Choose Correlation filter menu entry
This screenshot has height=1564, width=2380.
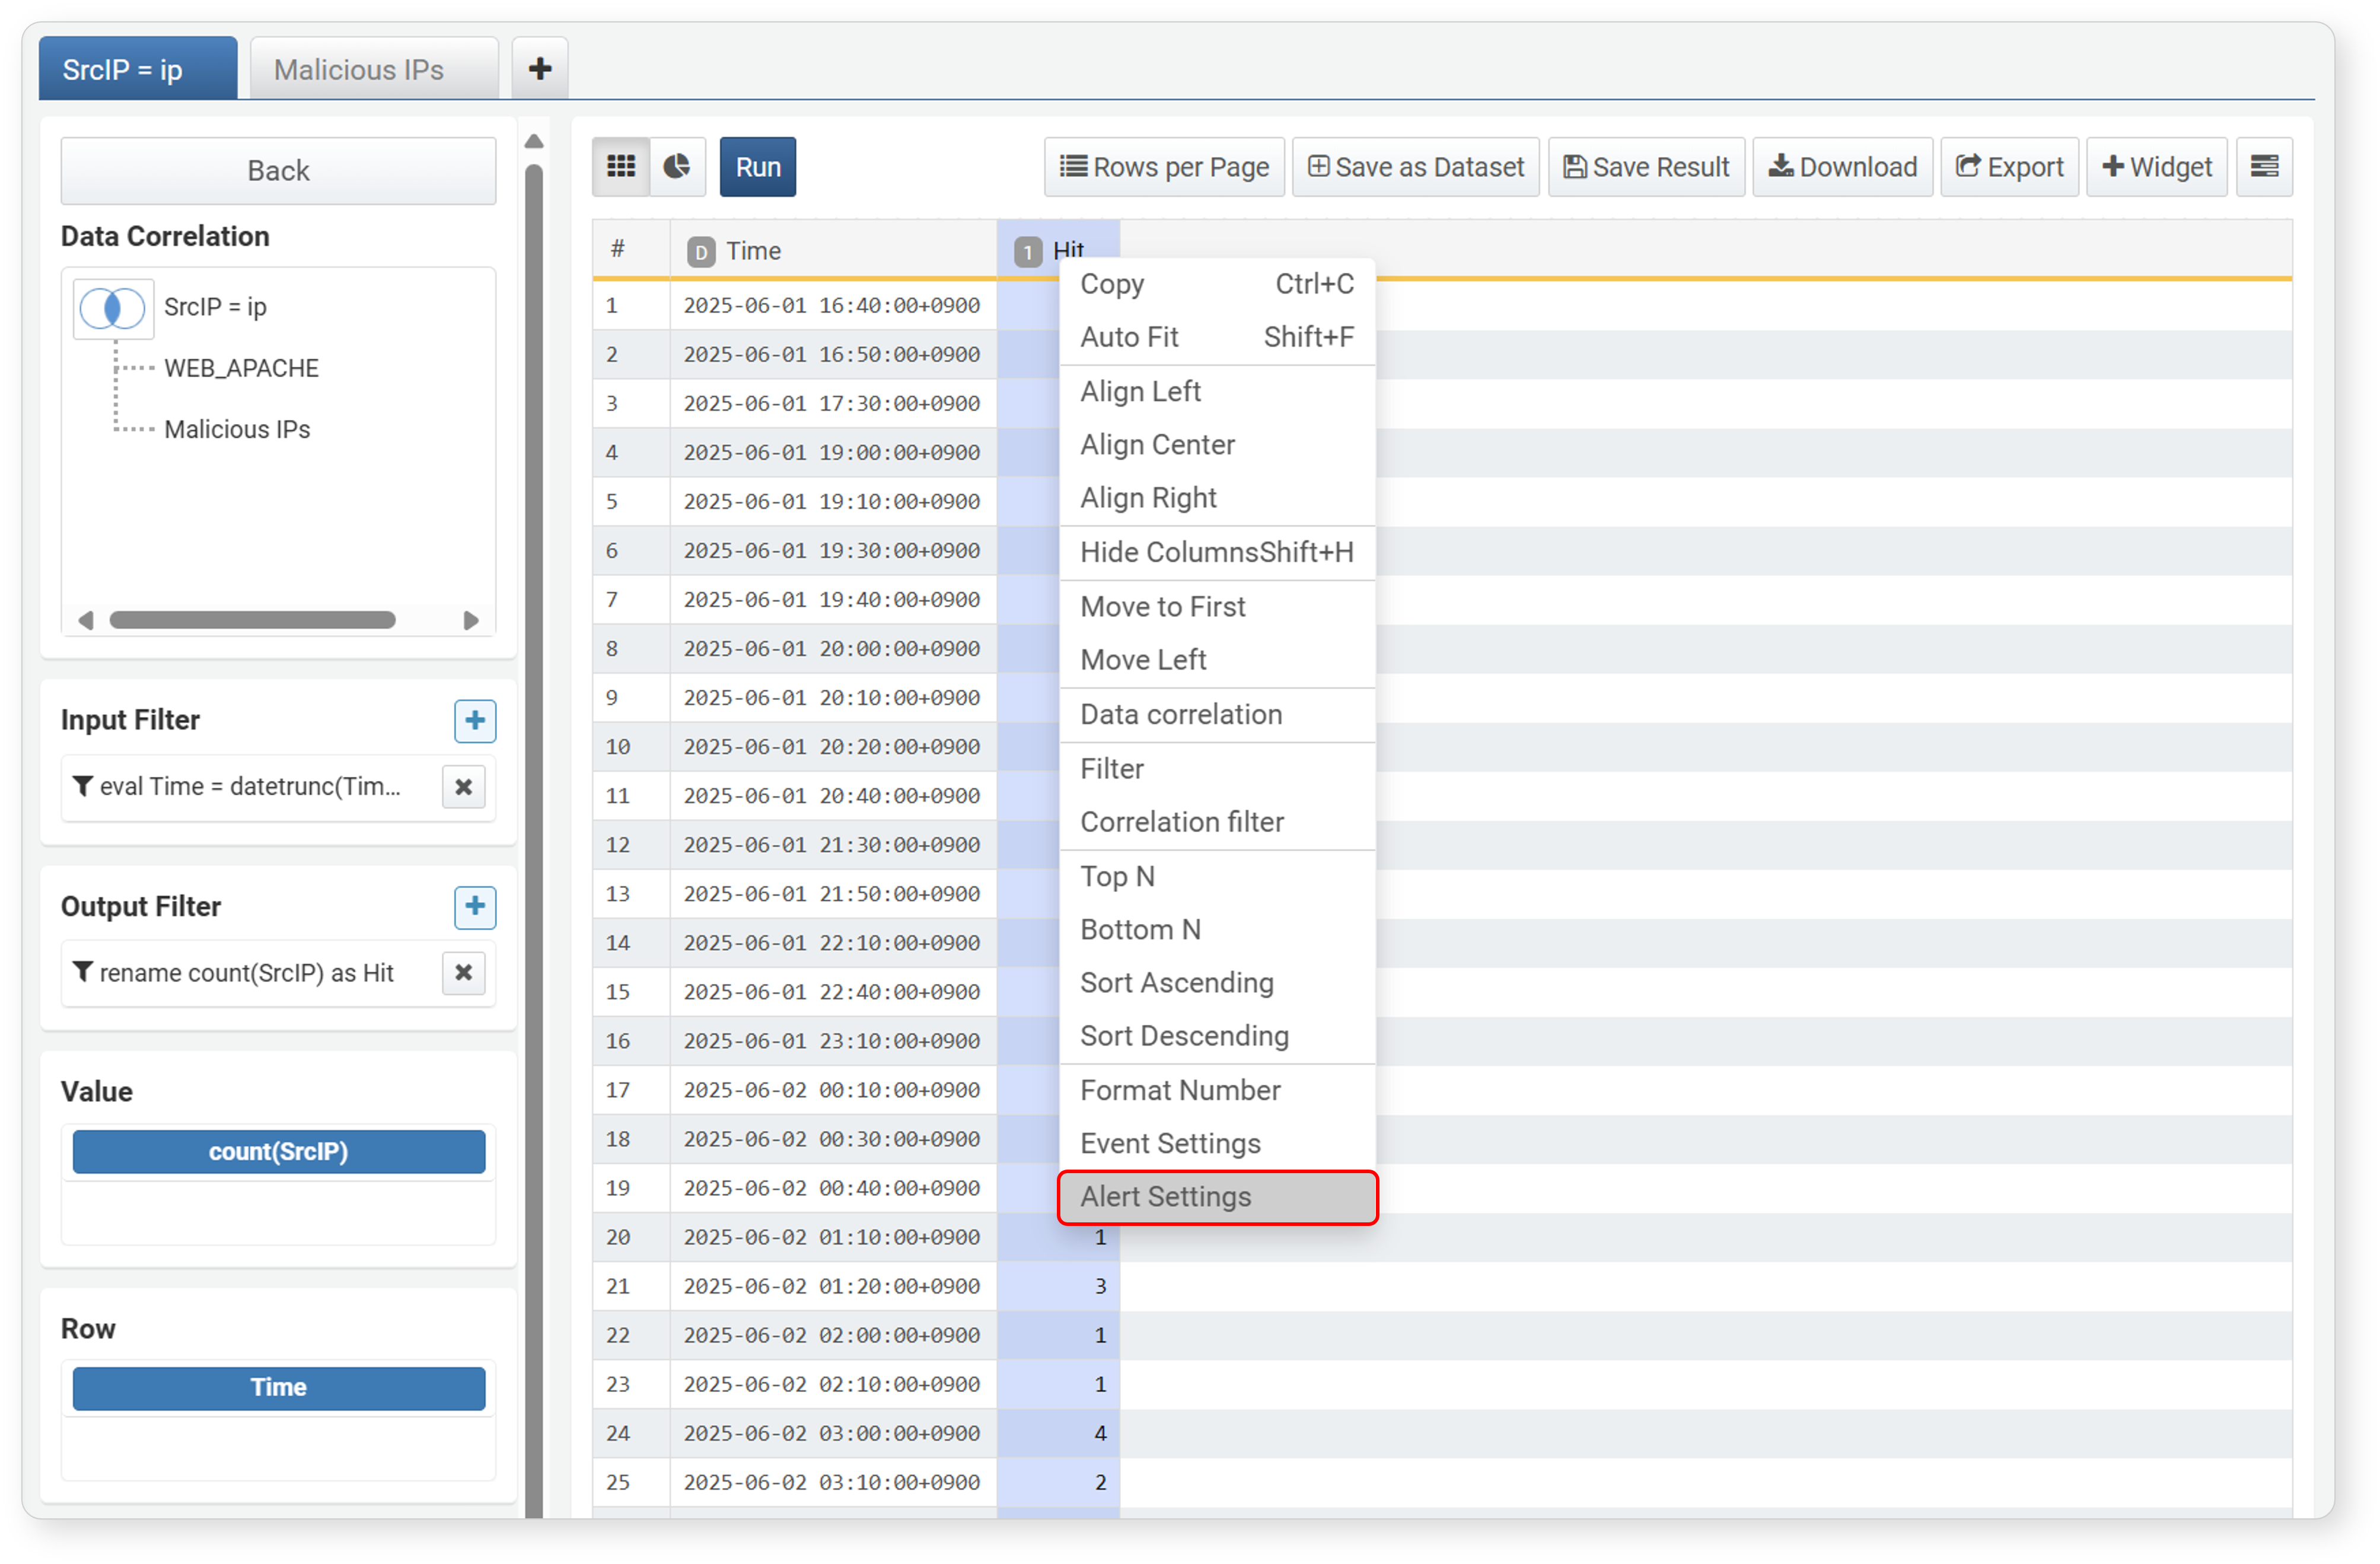[1217, 822]
